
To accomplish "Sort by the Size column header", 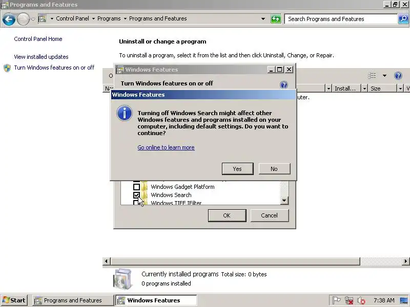I will click(382, 89).
